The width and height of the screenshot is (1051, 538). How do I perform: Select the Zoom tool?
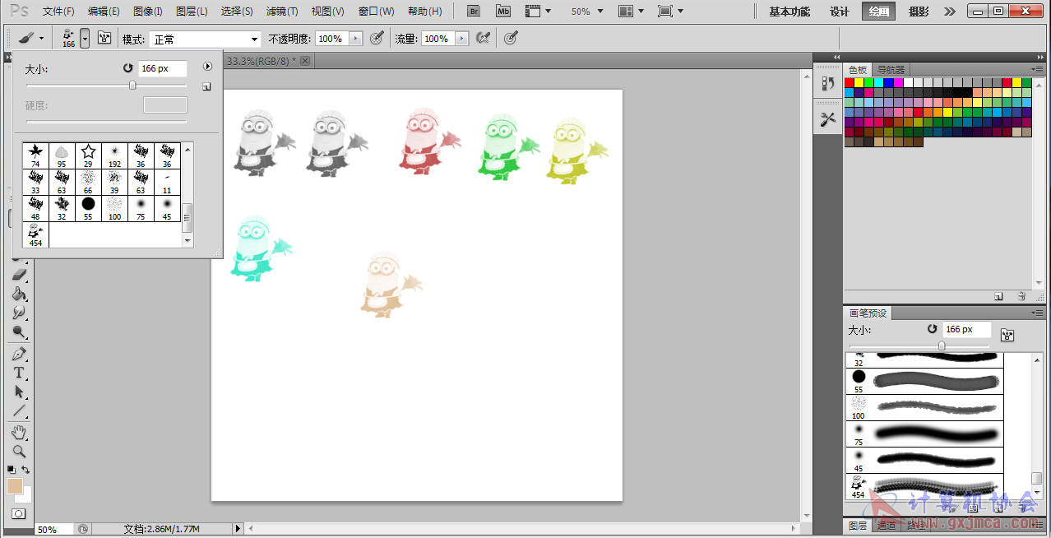click(x=19, y=452)
